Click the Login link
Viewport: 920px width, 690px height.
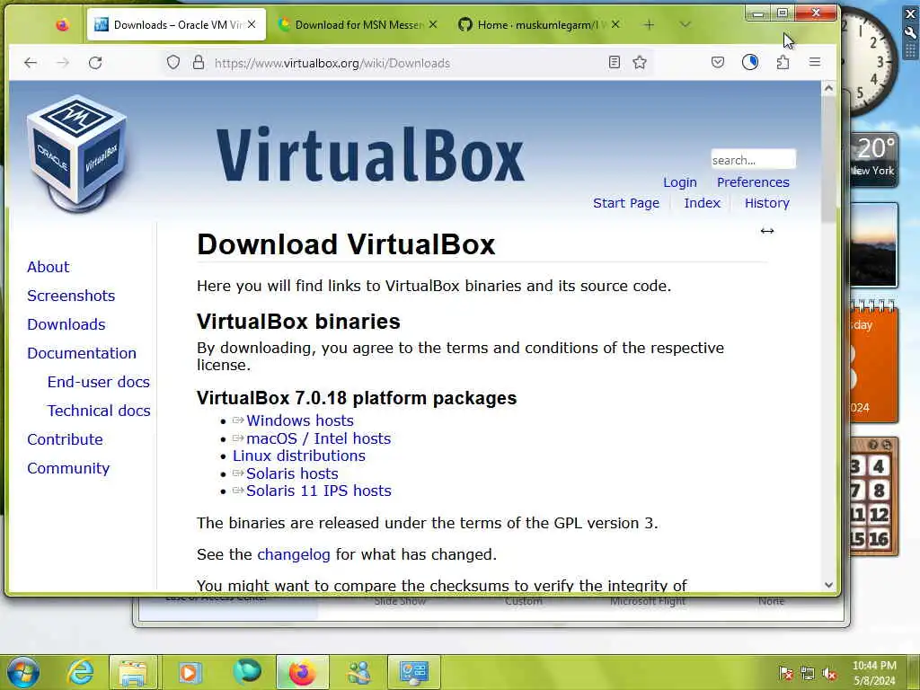click(x=680, y=182)
